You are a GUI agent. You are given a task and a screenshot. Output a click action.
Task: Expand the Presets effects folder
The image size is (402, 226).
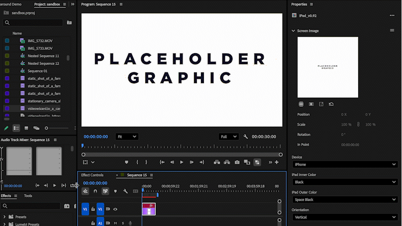point(4,217)
